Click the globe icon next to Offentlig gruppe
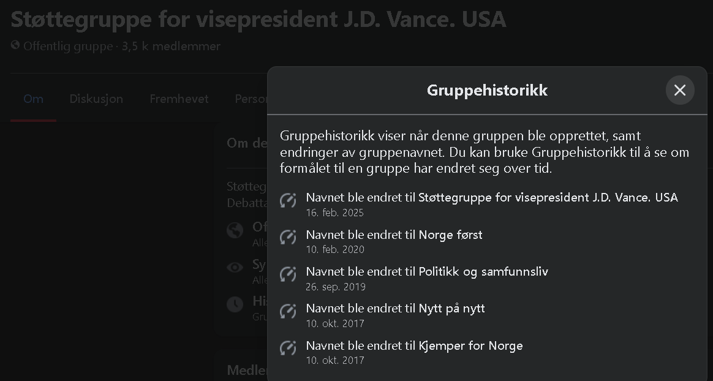 (15, 46)
